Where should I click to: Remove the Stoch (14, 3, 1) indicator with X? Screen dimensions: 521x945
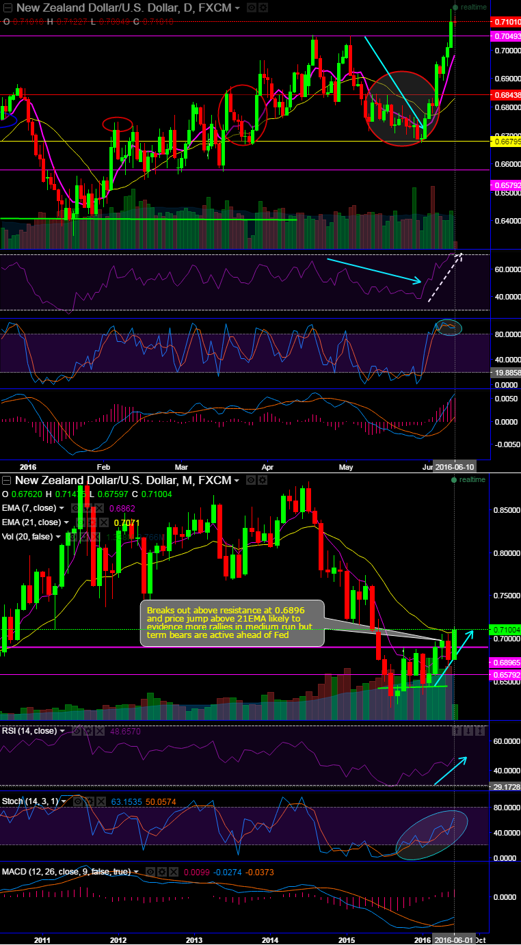click(x=101, y=801)
